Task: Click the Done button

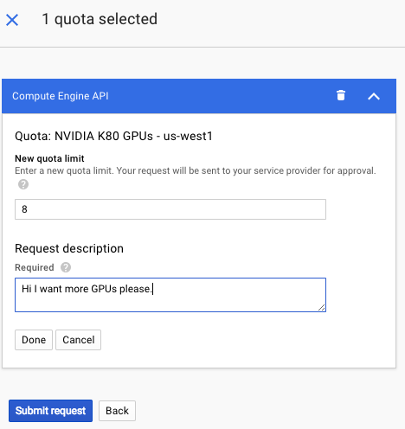Action: click(x=34, y=340)
